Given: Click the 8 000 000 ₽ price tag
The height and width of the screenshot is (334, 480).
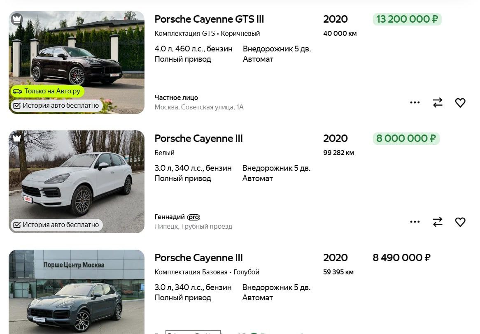Looking at the screenshot, I should click(x=406, y=139).
